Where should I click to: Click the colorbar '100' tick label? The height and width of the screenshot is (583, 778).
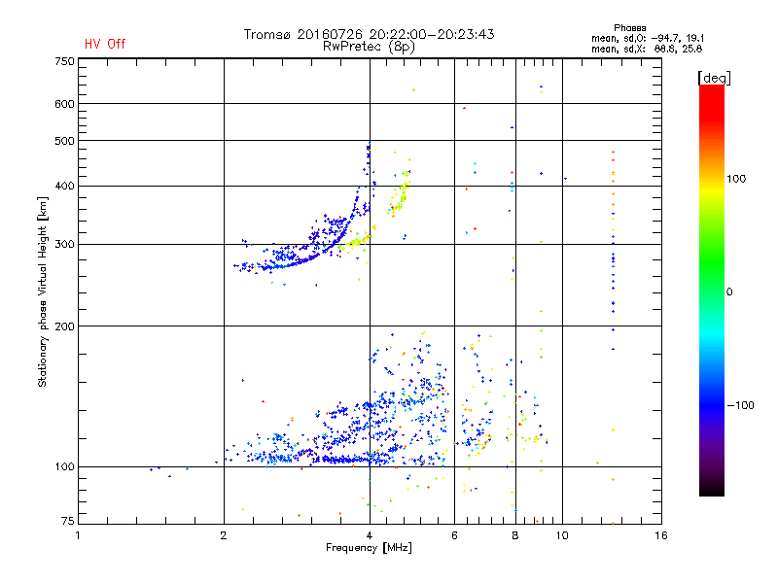click(x=736, y=179)
